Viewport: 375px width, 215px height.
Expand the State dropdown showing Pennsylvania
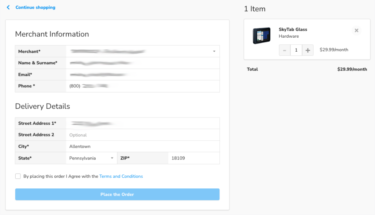(x=112, y=158)
